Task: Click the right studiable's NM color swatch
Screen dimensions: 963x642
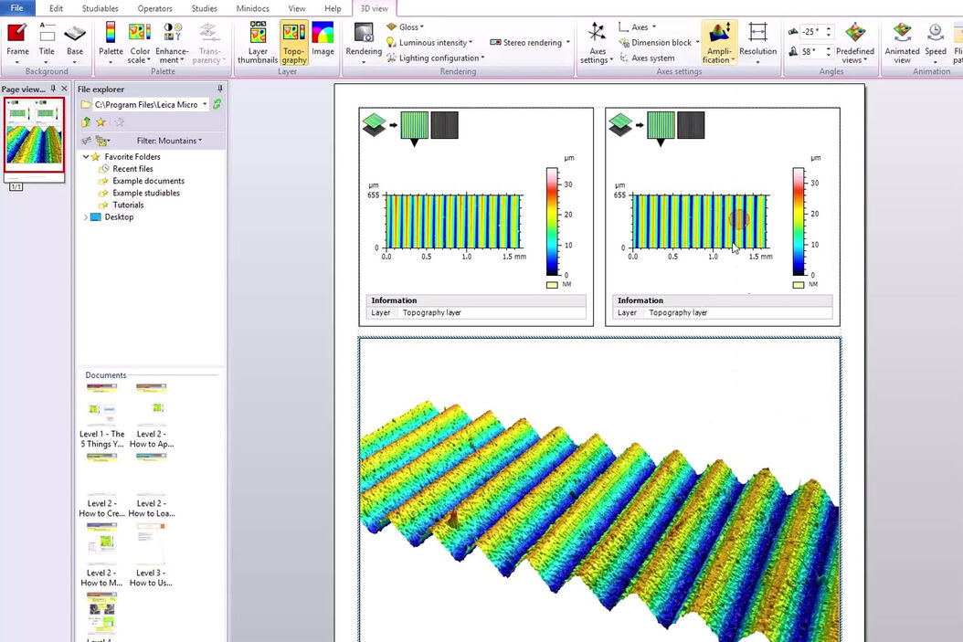Action: click(798, 285)
